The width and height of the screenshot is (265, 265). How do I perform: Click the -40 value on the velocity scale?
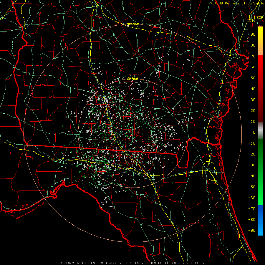click(x=252, y=176)
